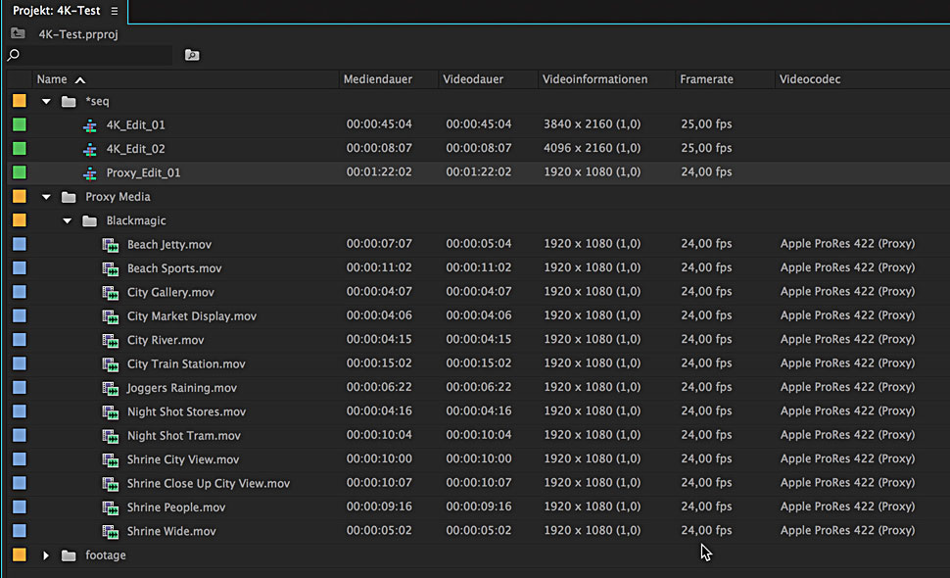Image resolution: width=950 pixels, height=578 pixels.
Task: Click the Blackmagic bin folder icon
Action: click(x=89, y=220)
